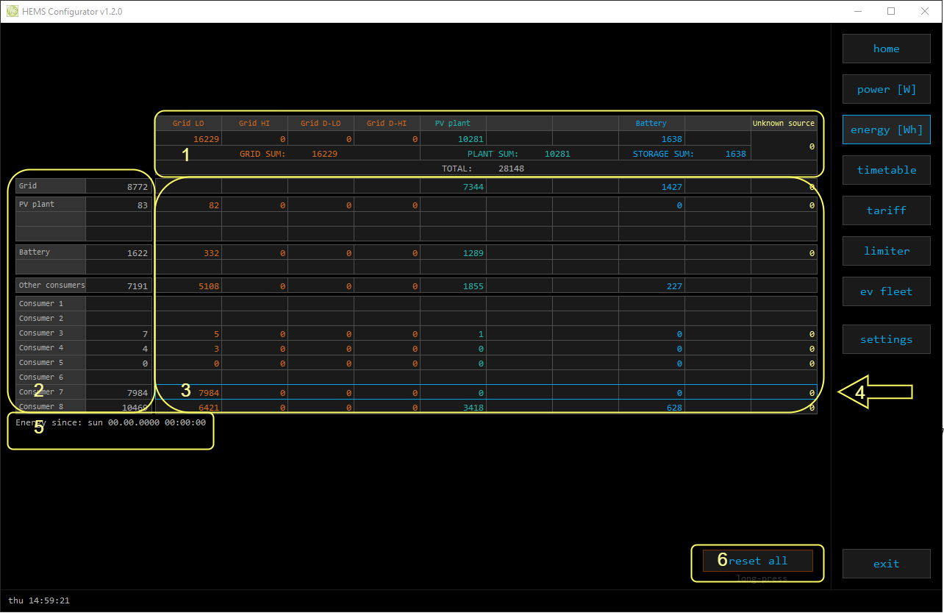
Task: Open the timetable page
Action: click(886, 170)
